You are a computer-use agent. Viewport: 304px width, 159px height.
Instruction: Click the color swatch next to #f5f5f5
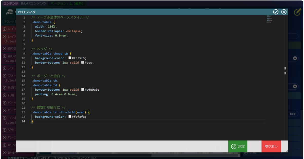tap(70, 58)
